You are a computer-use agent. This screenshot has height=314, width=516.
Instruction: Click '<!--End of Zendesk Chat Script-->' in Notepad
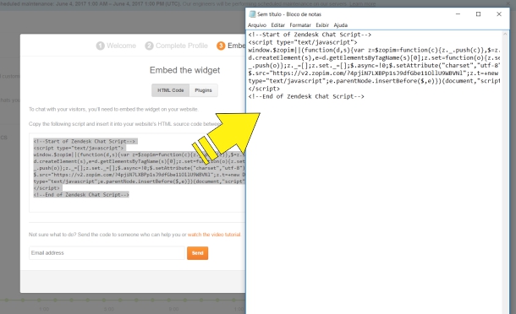click(x=306, y=96)
